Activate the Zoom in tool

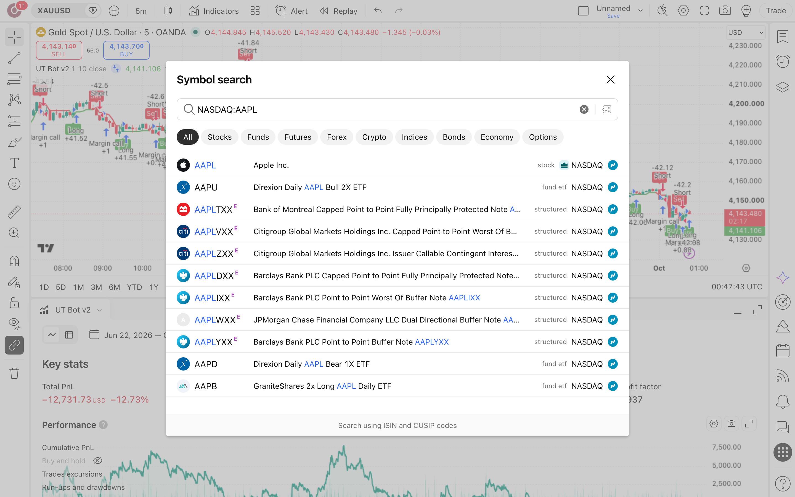pyautogui.click(x=14, y=233)
